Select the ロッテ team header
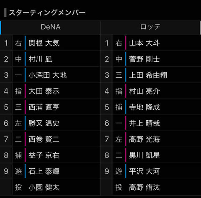Image resolution: width=201 pixels, height=198 pixels. tap(150, 27)
